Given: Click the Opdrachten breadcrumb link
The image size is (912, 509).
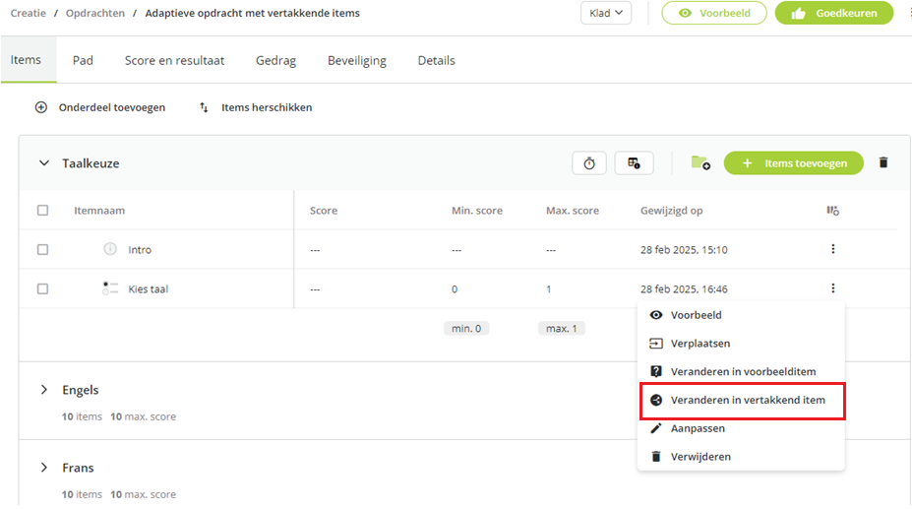Looking at the screenshot, I should [x=94, y=13].
